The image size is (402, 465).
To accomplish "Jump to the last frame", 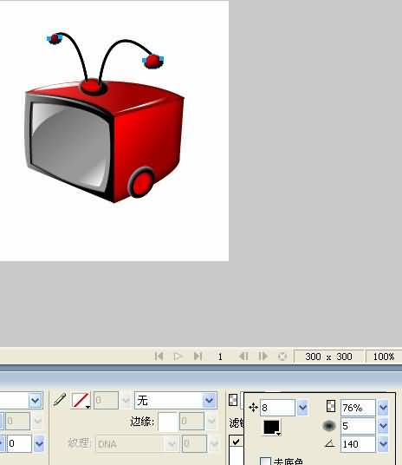I will tap(198, 356).
